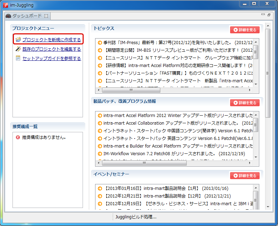Image resolution: width=278 pixels, height=226 pixels.
Task: Click arrow icon beside e Builder item
Action: click(x=100, y=146)
